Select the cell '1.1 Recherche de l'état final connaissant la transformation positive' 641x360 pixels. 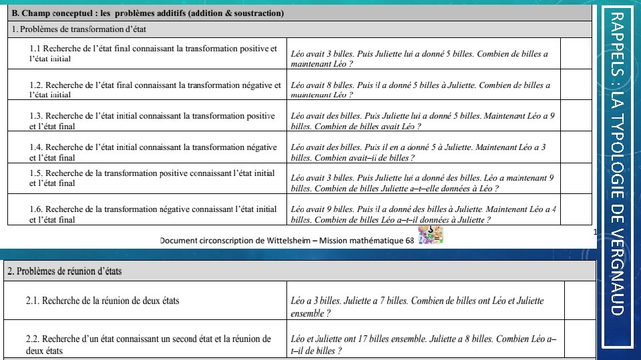point(148,53)
